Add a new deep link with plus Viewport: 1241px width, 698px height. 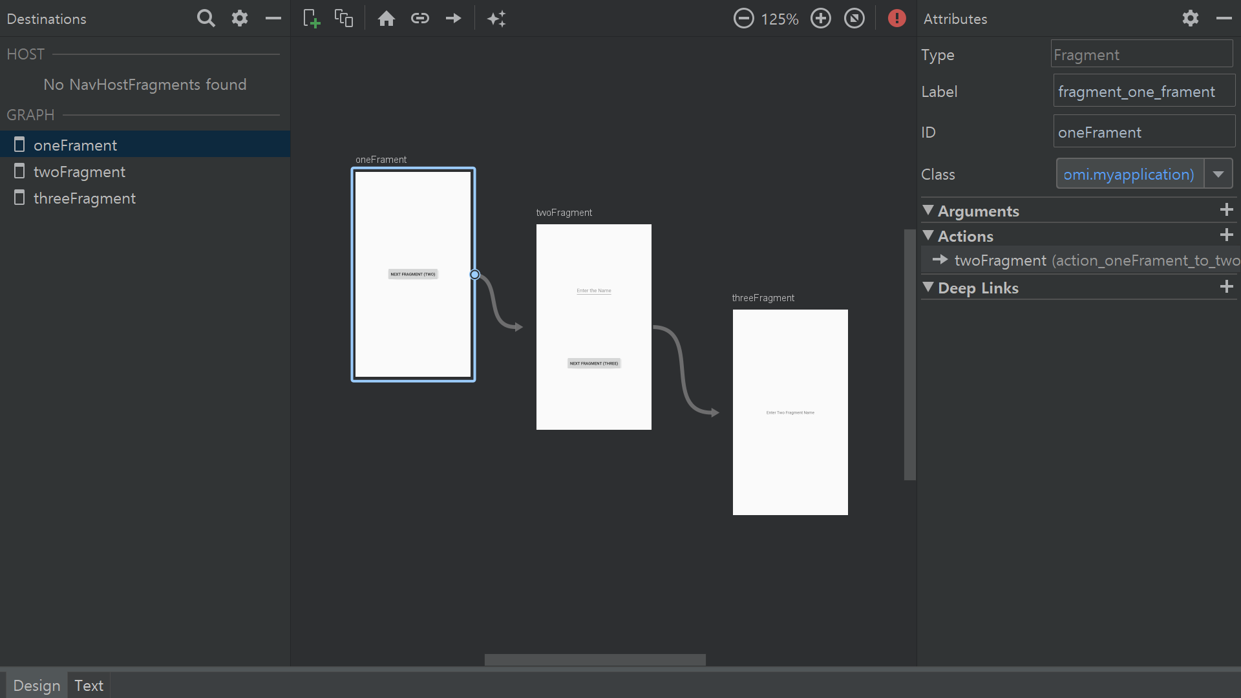point(1226,286)
